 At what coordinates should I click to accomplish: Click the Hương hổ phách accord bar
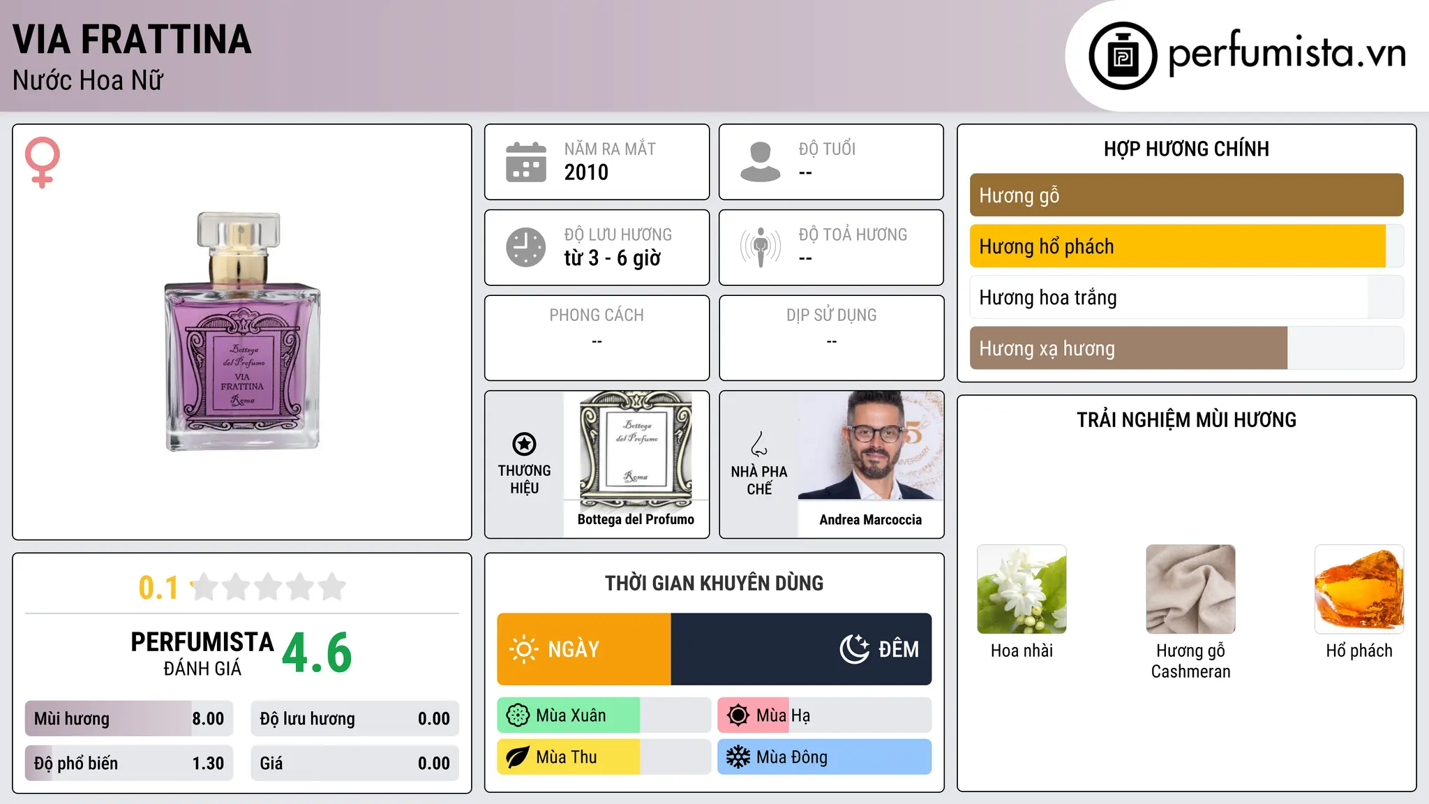click(x=1187, y=246)
